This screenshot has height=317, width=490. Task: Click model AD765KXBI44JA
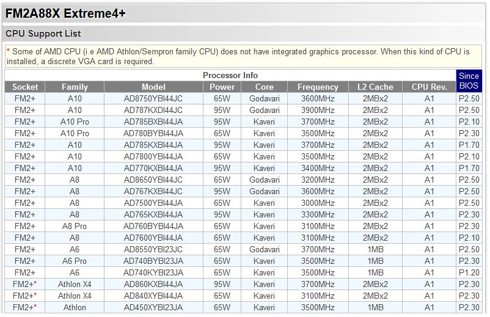click(x=153, y=214)
